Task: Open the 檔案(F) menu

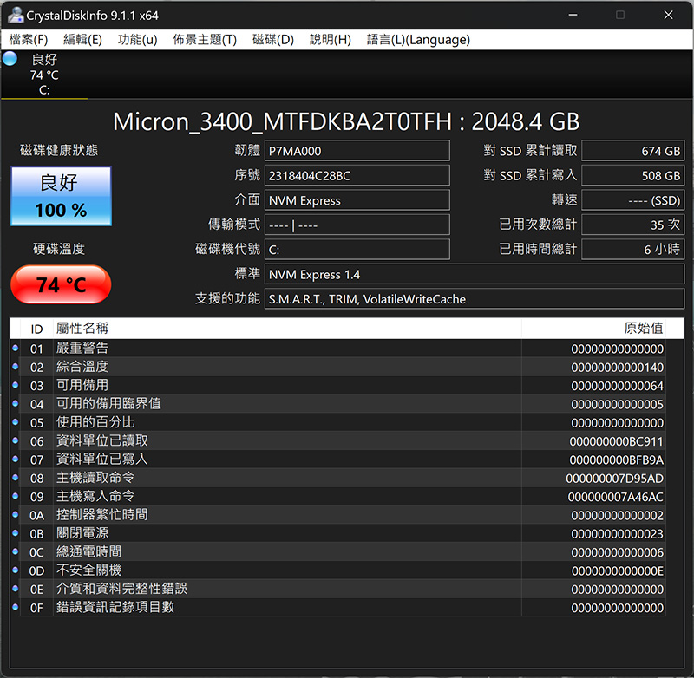Action: coord(29,40)
